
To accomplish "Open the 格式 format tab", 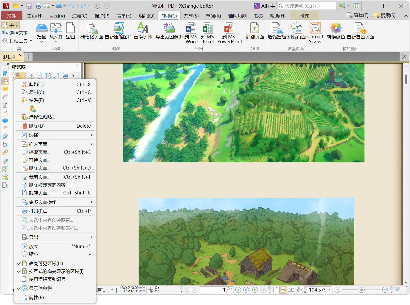I will point(304,16).
